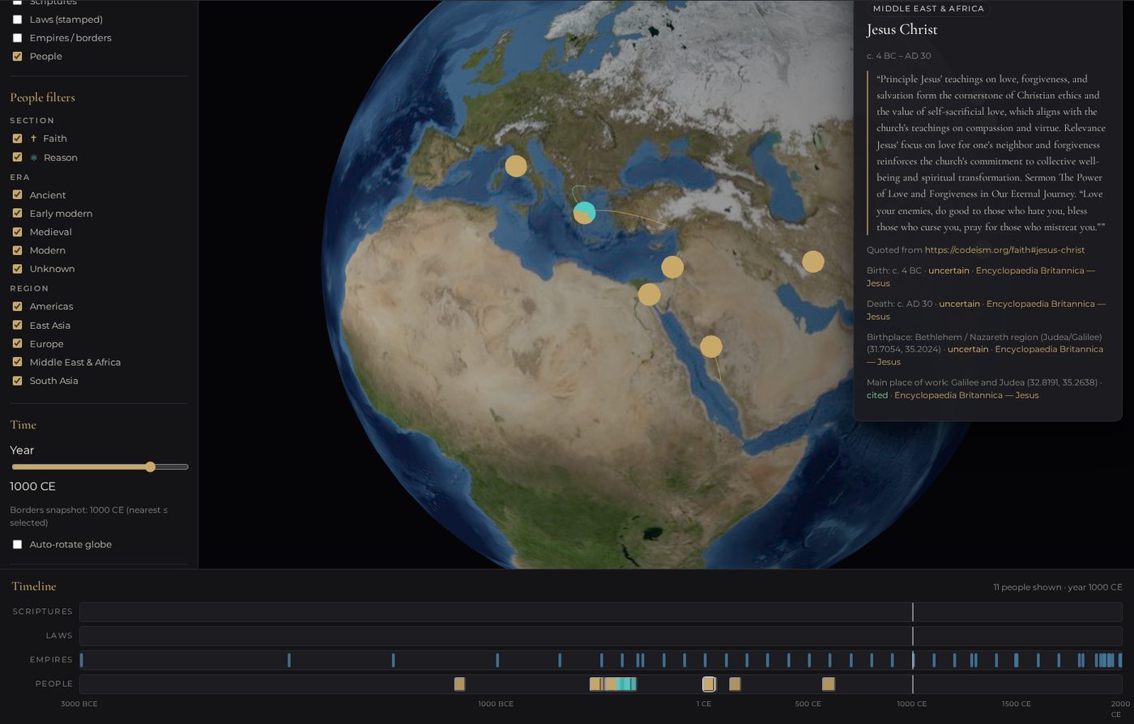Toggle the Europe region checkbox
Viewport: 1134px width, 724px height.
pyautogui.click(x=17, y=344)
